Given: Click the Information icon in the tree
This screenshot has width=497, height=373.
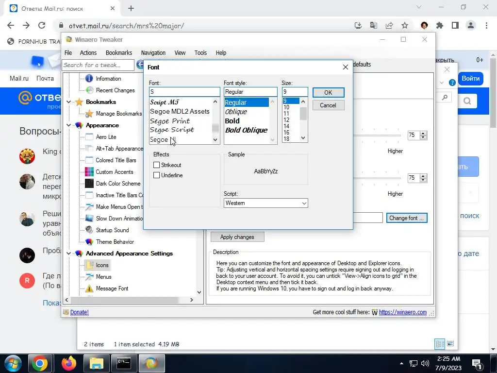Looking at the screenshot, I should coord(89,78).
